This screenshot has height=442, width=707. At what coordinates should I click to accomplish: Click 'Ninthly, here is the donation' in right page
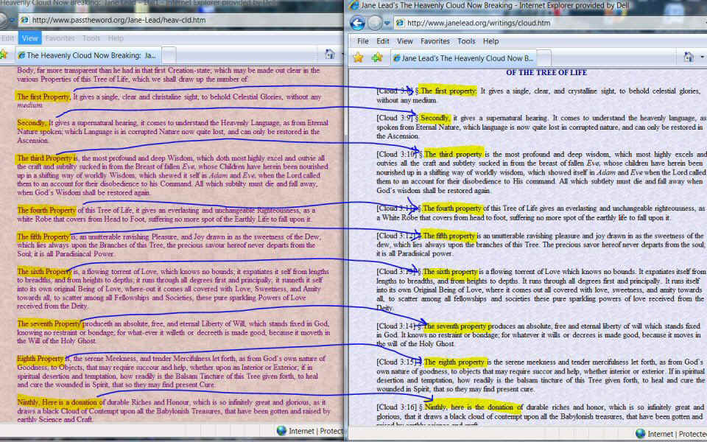(469, 407)
